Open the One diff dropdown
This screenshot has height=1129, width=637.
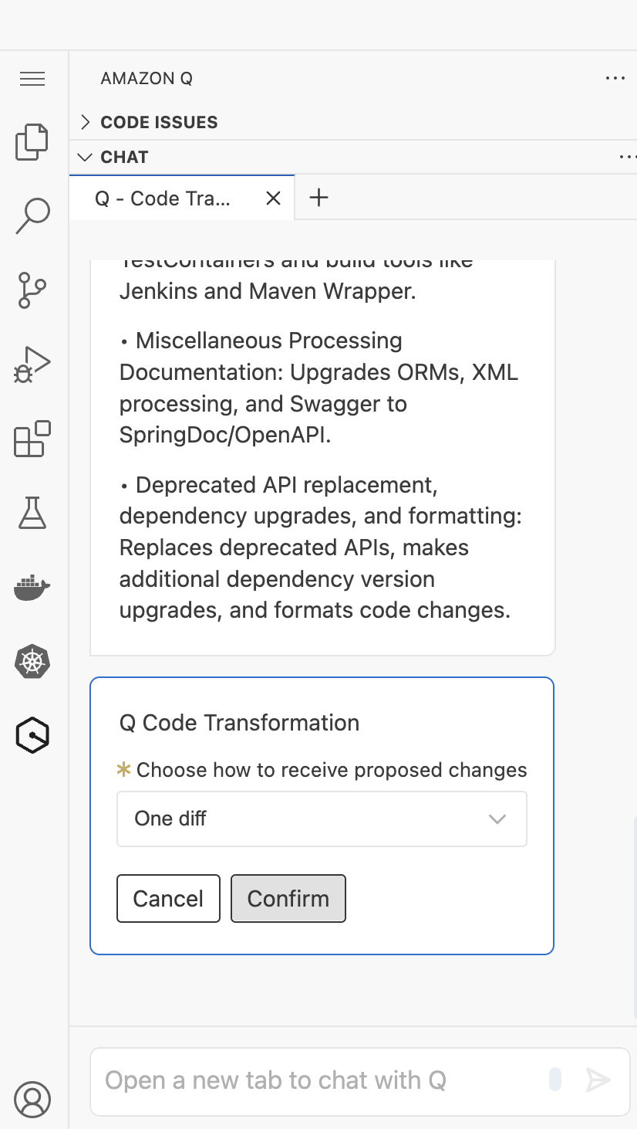pyautogui.click(x=322, y=819)
